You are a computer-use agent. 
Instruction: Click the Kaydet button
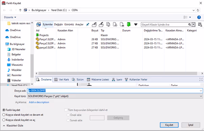click(169, 125)
